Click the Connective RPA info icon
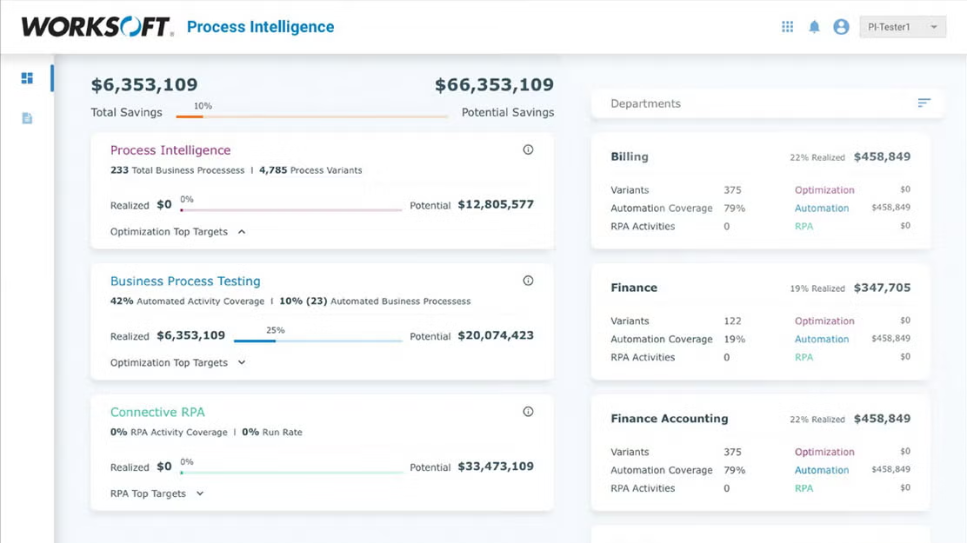 click(x=528, y=411)
